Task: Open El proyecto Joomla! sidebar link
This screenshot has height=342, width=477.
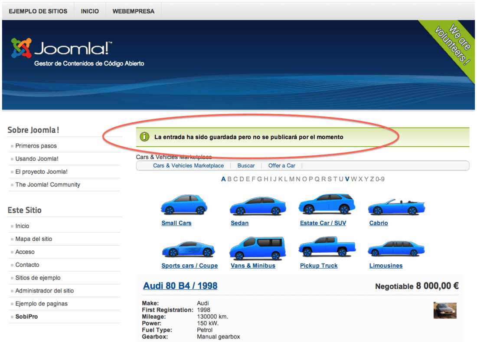Action: pos(41,172)
